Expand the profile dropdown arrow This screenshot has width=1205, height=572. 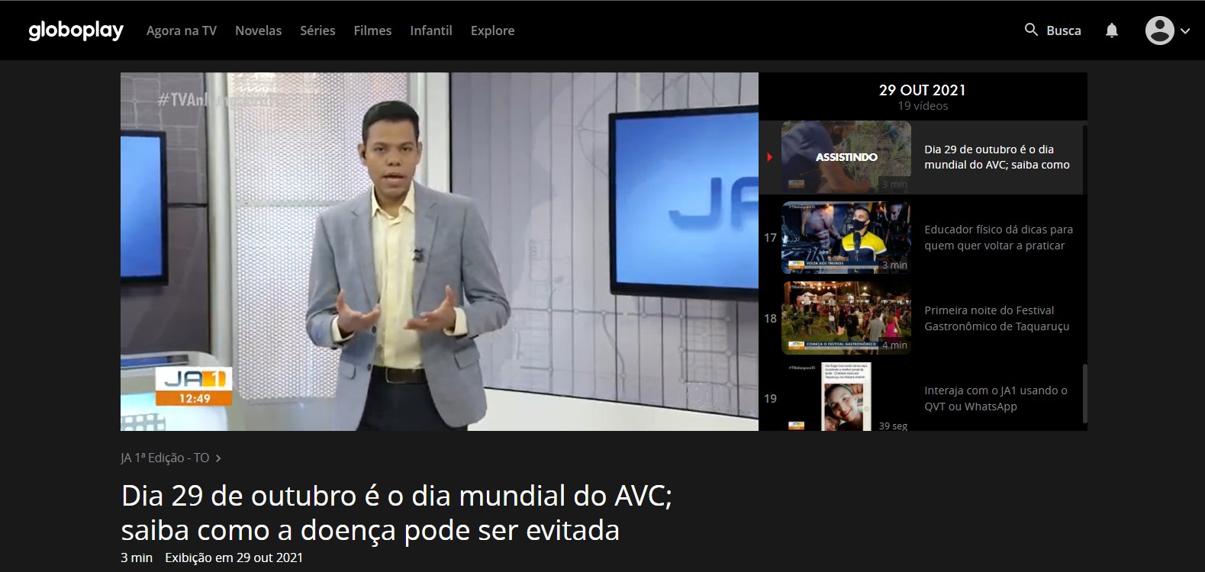point(1185,31)
